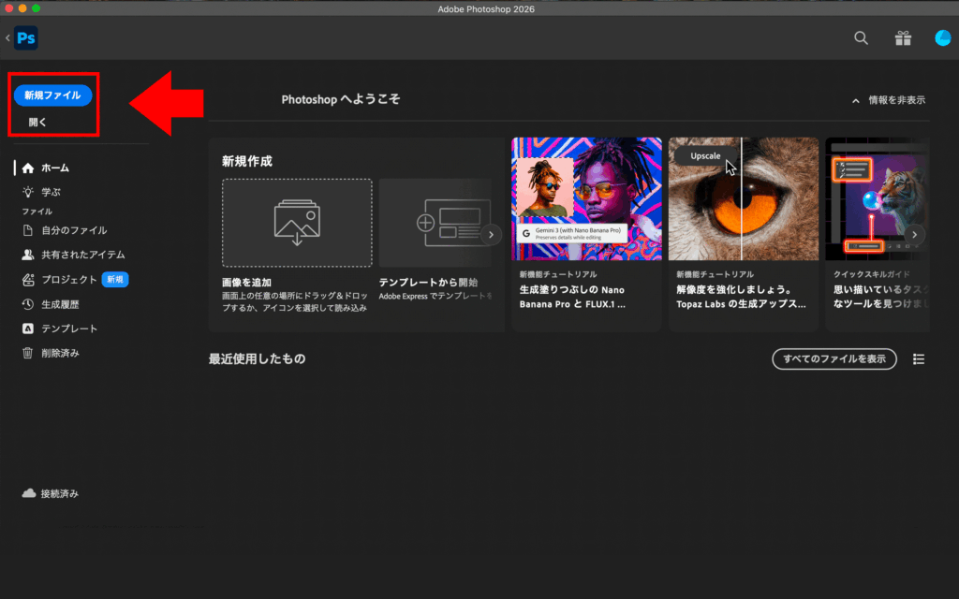Click the 接続済み cloud status icon
This screenshot has width=959, height=599.
[28, 493]
